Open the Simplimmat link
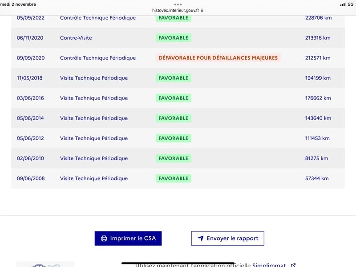The width and height of the screenshot is (356, 267). pos(269,265)
